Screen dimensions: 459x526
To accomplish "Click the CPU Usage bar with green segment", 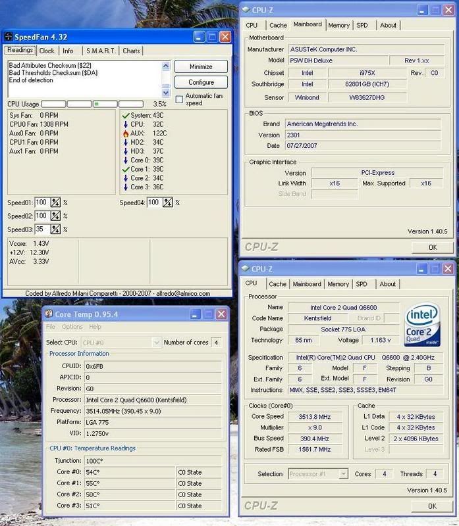I will tap(105, 104).
